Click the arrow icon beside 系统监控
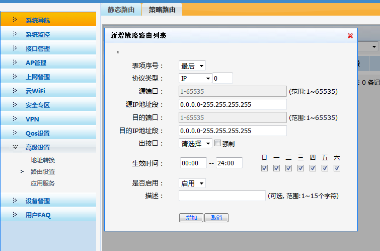This screenshot has height=251, width=380. [15, 34]
